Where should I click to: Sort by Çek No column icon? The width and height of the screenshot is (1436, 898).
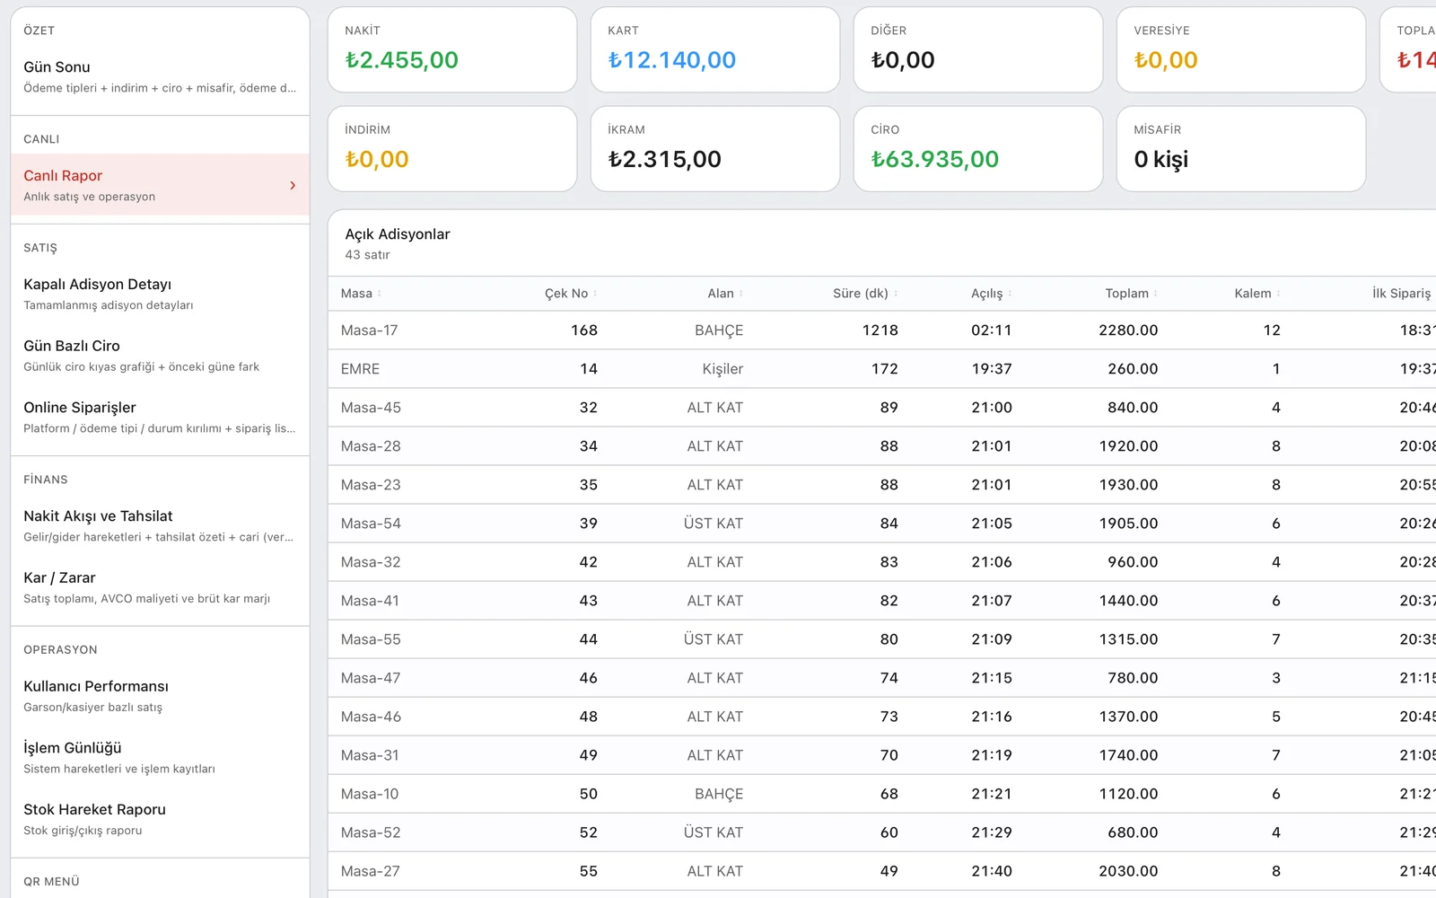[x=595, y=294]
